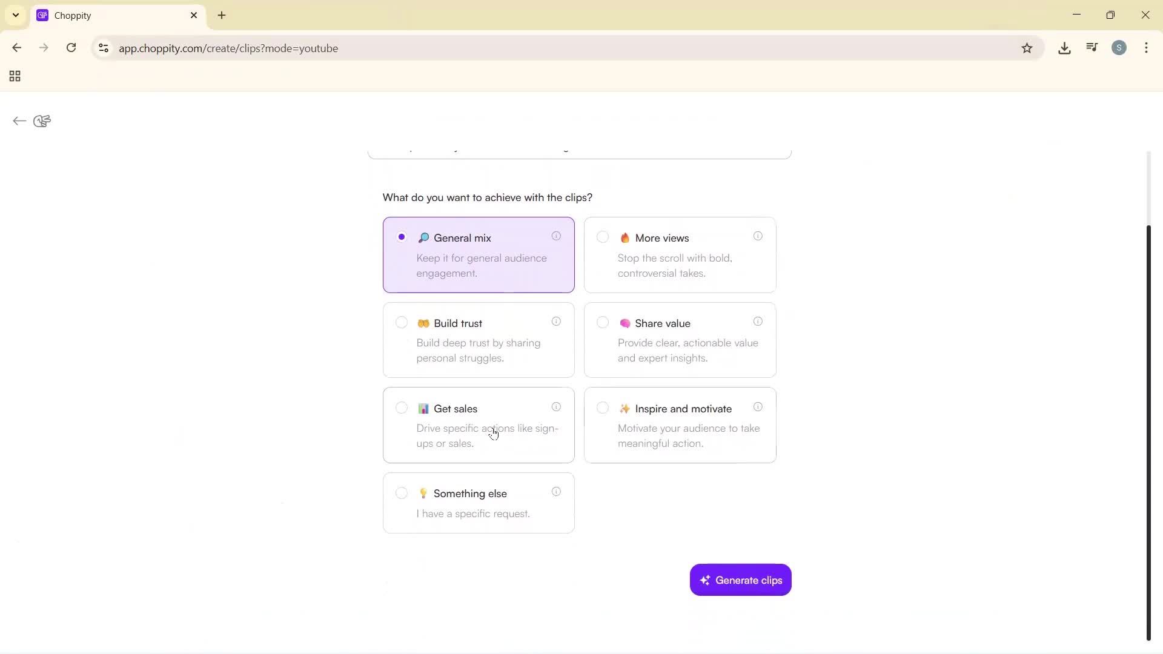Open site settings controls in address bar
Viewport: 1163px width, 654px height.
click(x=103, y=48)
